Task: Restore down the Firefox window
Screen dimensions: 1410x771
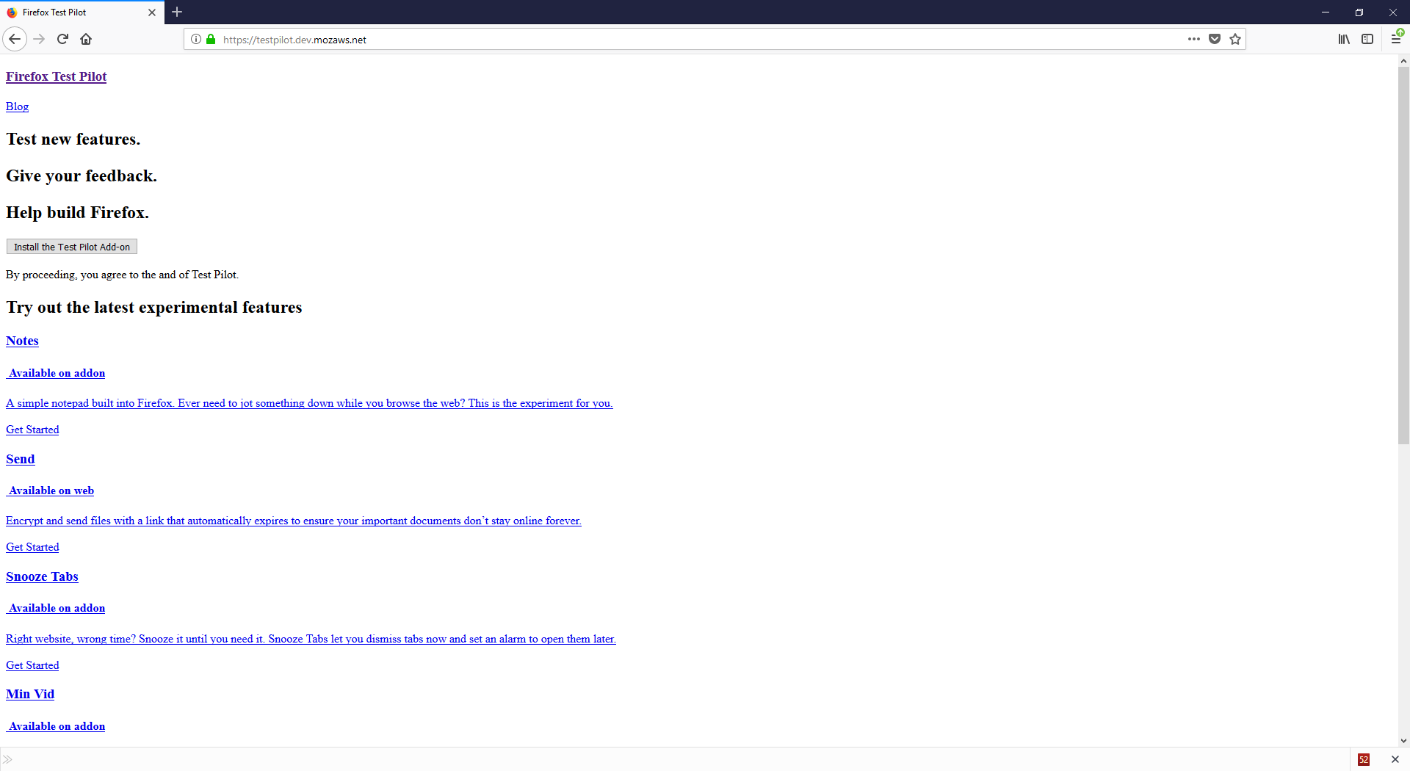Action: tap(1359, 12)
